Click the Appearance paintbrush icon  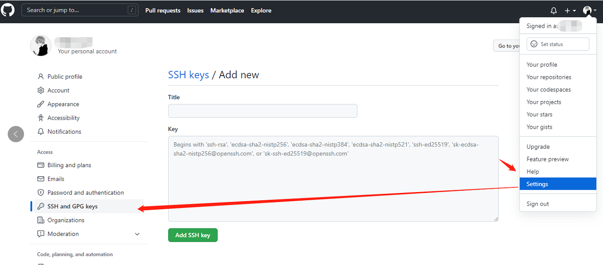[x=41, y=104]
